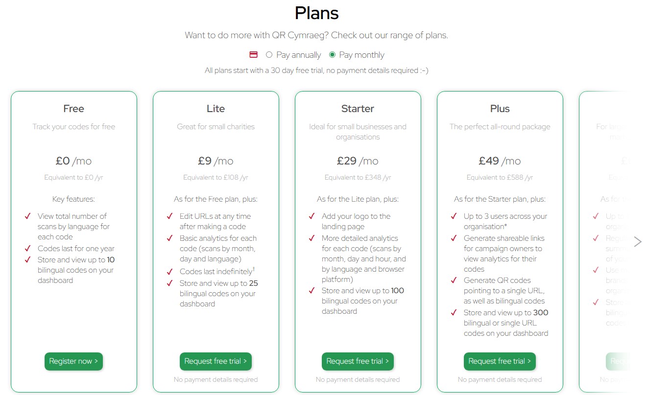Screen dimensions: 647x395
Task: Click checkmark beside 'Generate QR codes'
Action: pos(454,280)
